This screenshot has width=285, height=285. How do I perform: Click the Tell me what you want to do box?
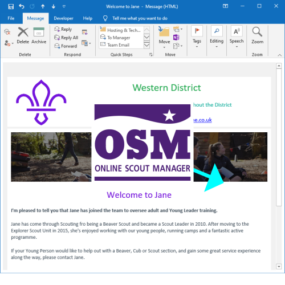coord(140,18)
